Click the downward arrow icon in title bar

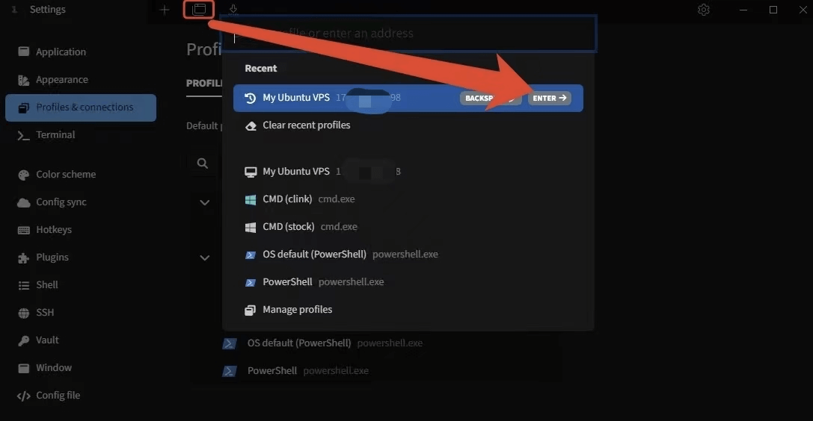(233, 9)
